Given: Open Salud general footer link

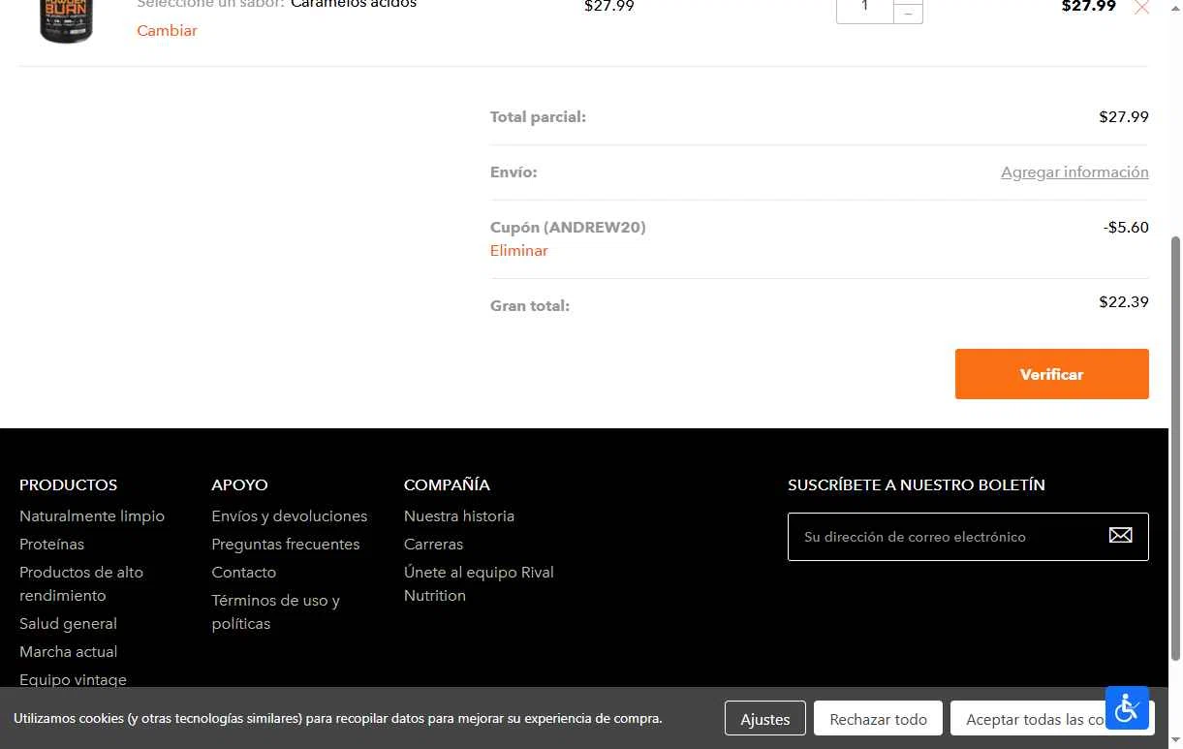Looking at the screenshot, I should click(x=68, y=624).
